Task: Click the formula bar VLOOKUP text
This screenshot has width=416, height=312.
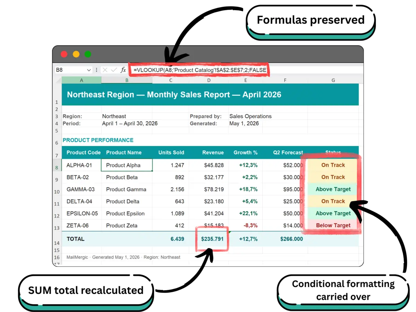Action: [x=200, y=70]
